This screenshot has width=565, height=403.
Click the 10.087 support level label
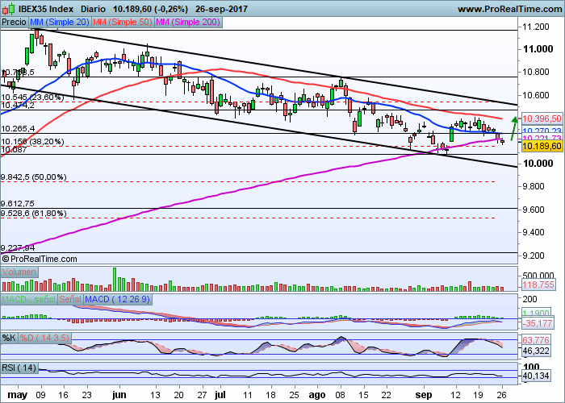14,150
